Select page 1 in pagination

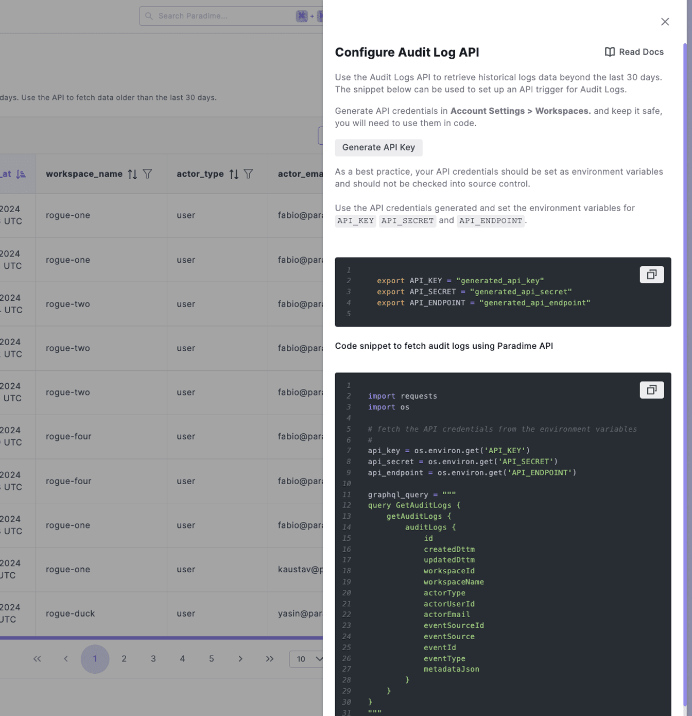95,659
